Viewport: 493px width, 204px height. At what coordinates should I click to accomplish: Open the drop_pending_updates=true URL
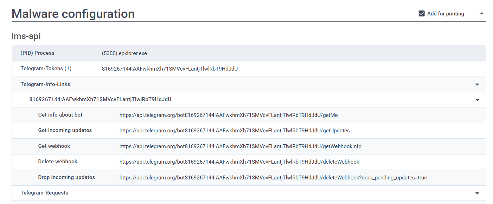pyautogui.click(x=273, y=178)
